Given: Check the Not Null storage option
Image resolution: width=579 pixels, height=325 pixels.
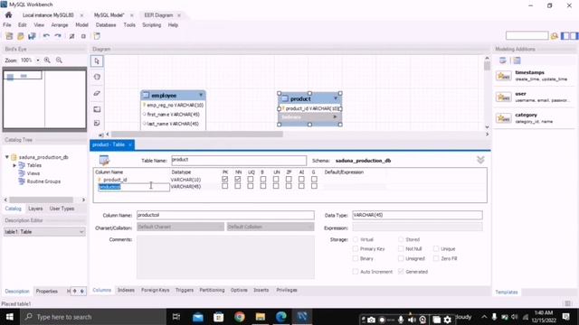Looking at the screenshot, I should point(401,249).
